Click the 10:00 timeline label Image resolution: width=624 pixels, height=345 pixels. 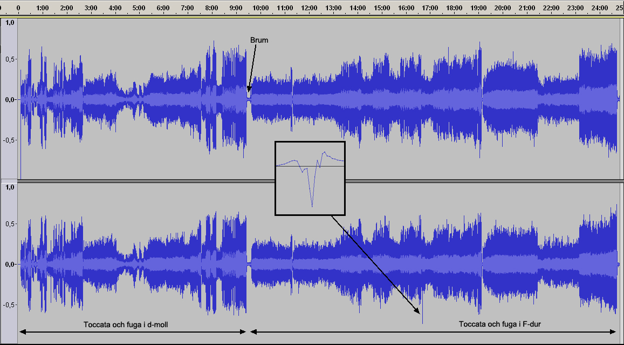(x=260, y=8)
